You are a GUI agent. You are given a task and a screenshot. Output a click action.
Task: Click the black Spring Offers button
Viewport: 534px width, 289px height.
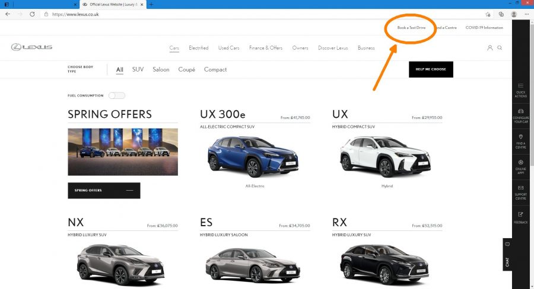[x=104, y=191]
